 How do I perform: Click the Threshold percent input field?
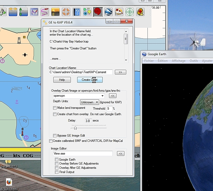(x=110, y=109)
